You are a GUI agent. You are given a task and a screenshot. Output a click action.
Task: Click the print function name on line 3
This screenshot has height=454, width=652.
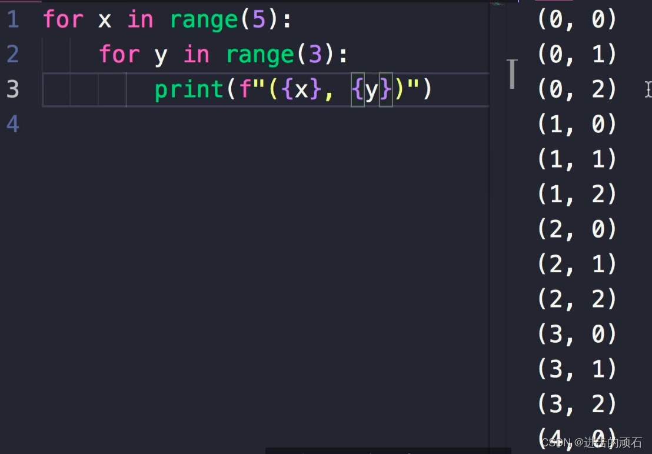coord(188,89)
